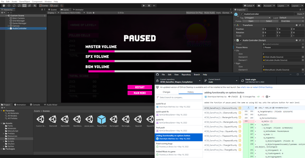The image size is (305, 158).
Task: Expand the Canvas object in Hierarchy
Action: (8, 26)
